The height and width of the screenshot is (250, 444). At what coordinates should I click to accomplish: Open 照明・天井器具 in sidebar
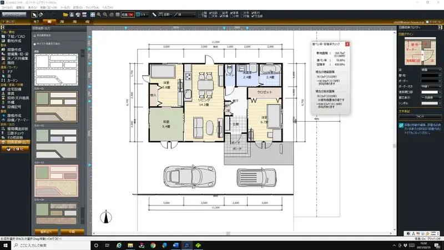click(18, 98)
